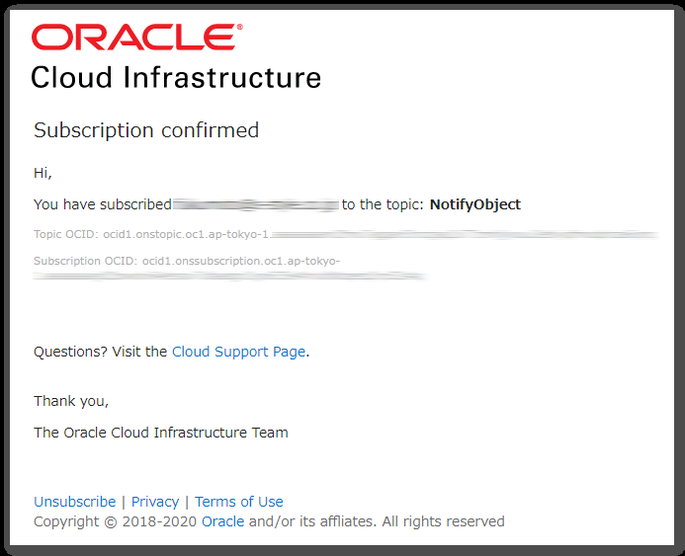This screenshot has height=556, width=685.
Task: Click the Cloud Infrastructure header text
Action: tap(176, 78)
